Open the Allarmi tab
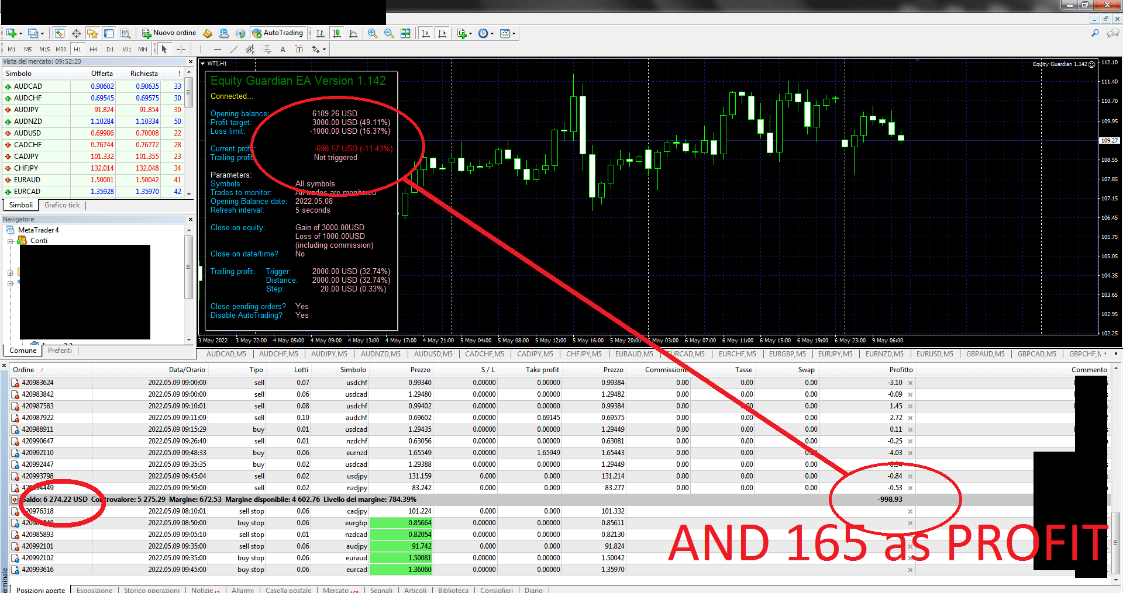This screenshot has height=593, width=1123. tap(243, 590)
